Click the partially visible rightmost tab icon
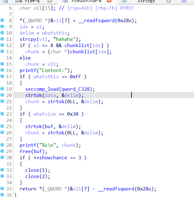 click(x=184, y=1)
